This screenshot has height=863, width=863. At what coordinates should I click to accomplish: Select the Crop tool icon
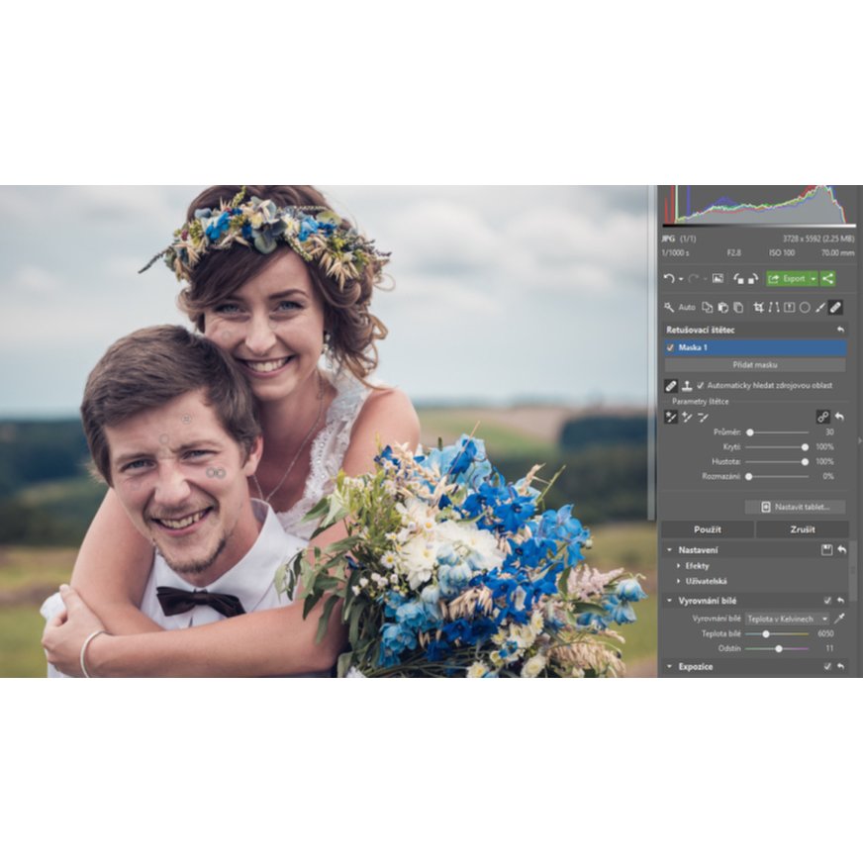click(x=758, y=307)
